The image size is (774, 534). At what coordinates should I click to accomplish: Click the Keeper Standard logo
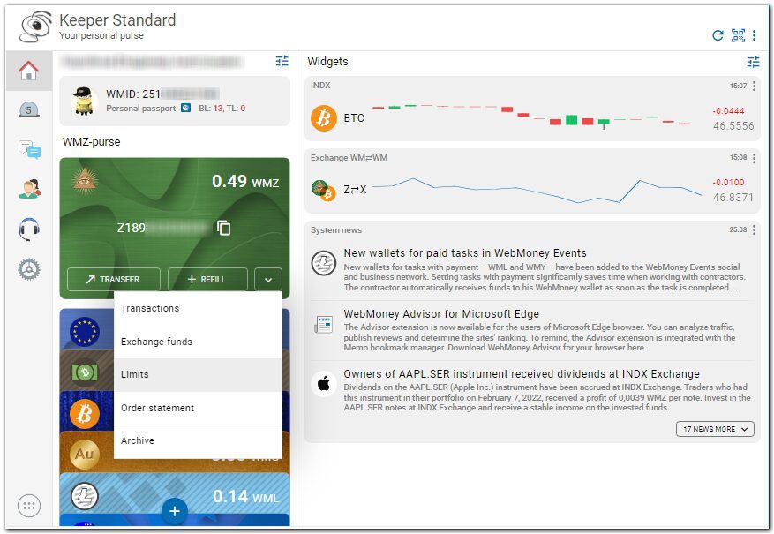click(x=35, y=27)
